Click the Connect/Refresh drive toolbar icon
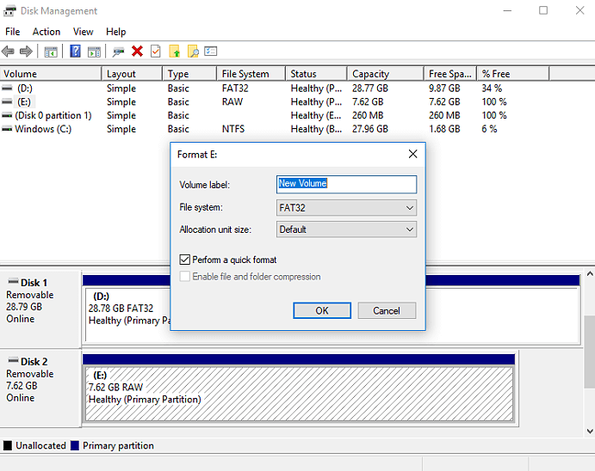 118,52
